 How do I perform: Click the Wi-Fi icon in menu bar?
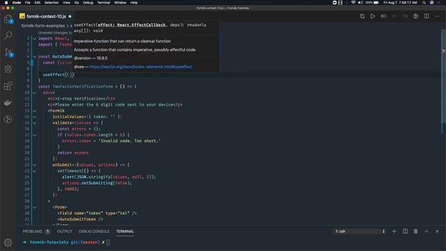353,3
